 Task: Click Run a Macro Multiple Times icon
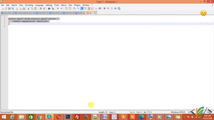115,9
